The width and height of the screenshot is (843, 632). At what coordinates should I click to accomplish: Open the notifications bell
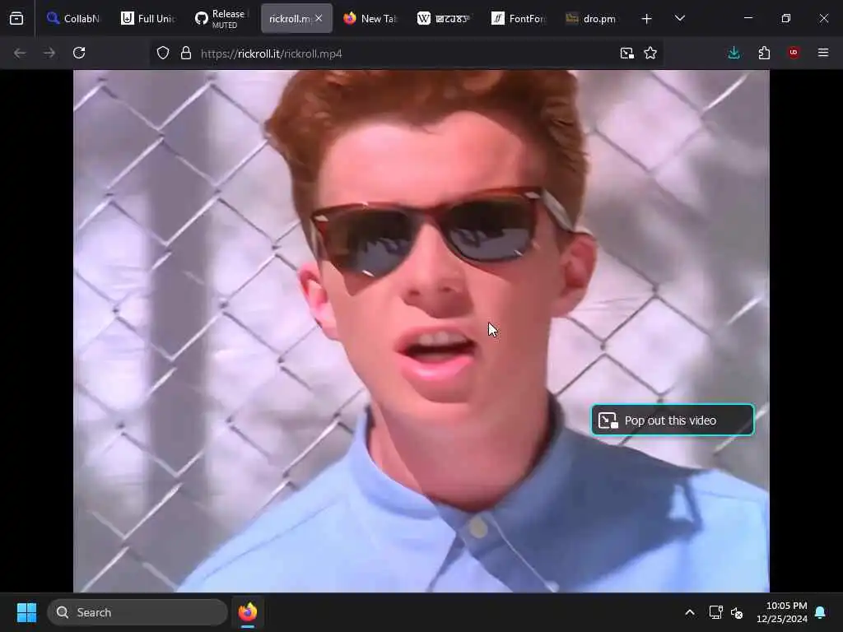821,612
